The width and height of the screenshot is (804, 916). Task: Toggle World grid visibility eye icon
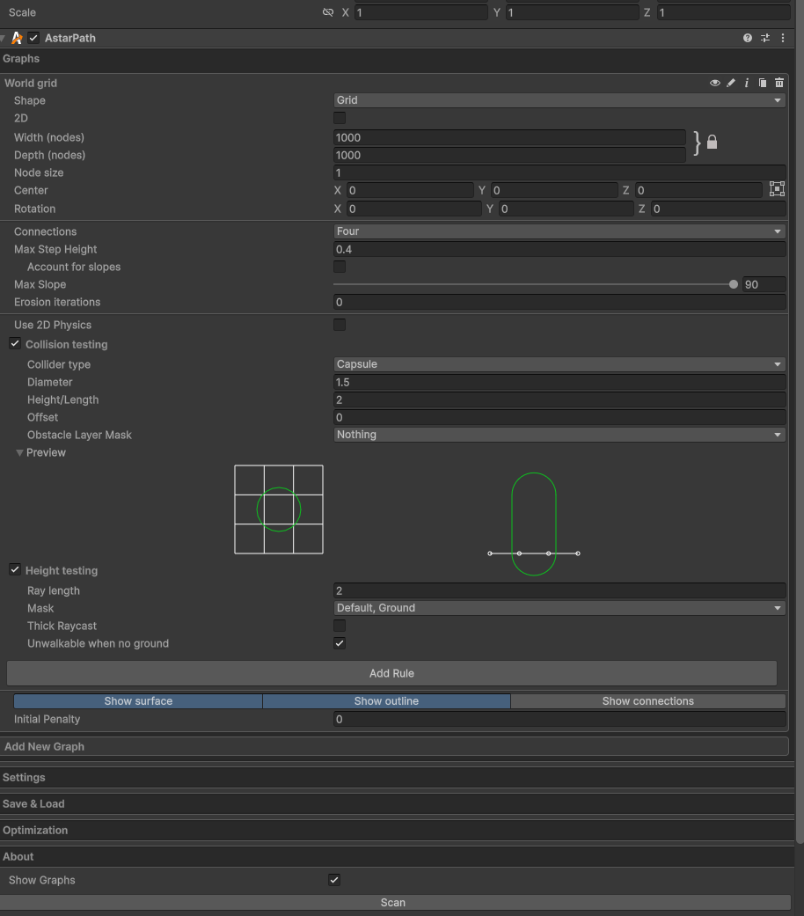pyautogui.click(x=714, y=83)
